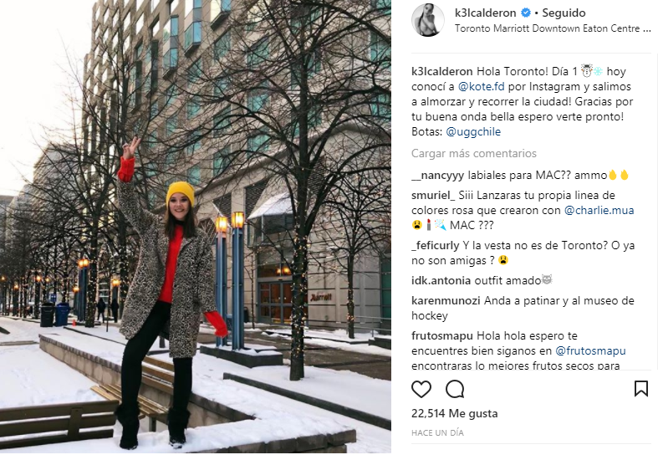Click the HACE UN DÍA timestamp
658x460 pixels.
[437, 432]
